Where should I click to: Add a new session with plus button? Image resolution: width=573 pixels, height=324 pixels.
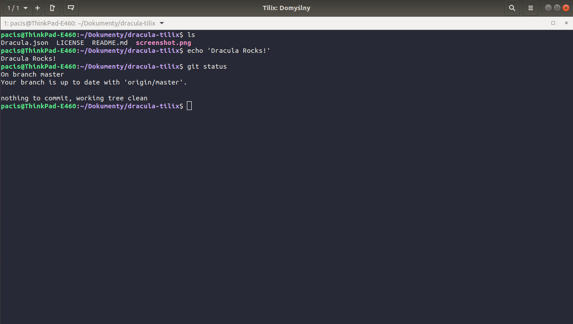click(x=37, y=8)
